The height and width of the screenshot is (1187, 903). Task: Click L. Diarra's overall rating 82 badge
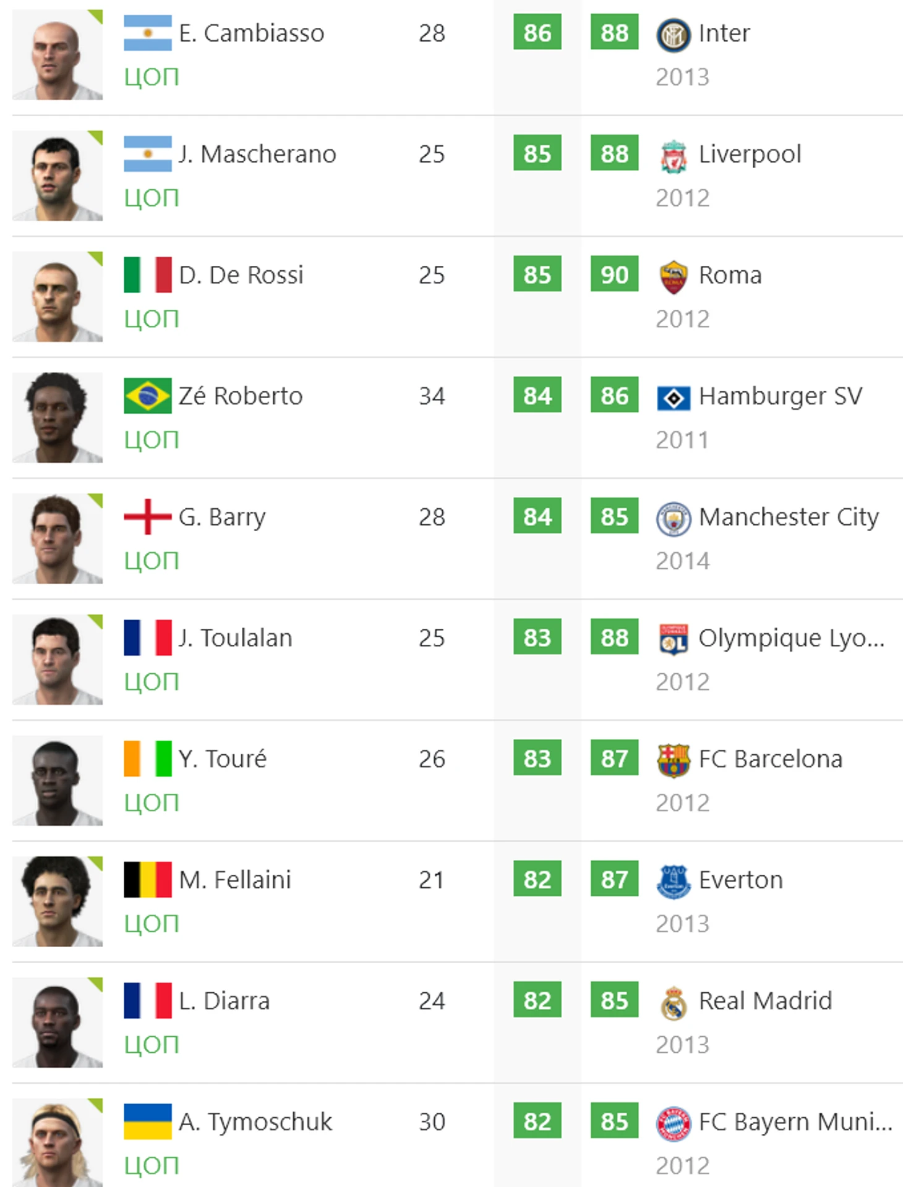(537, 1000)
